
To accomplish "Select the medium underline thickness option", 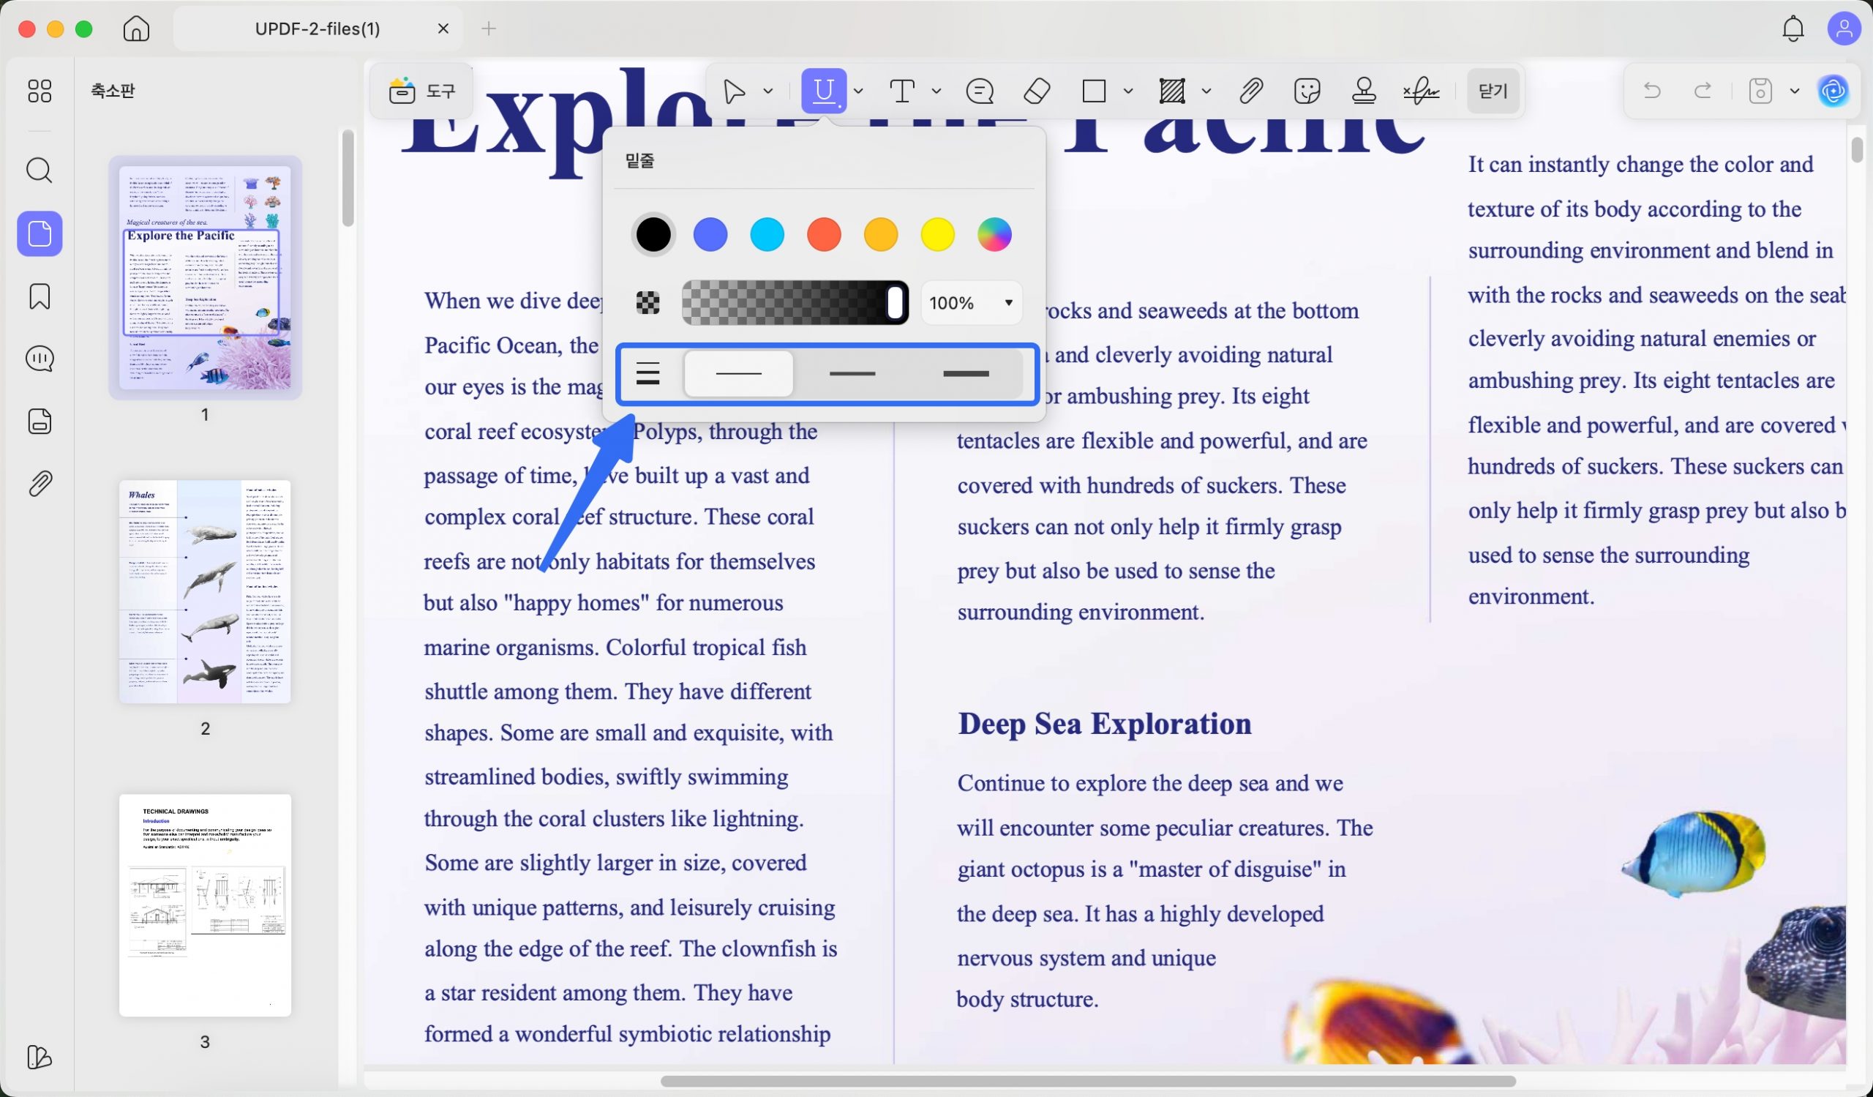I will 852,374.
